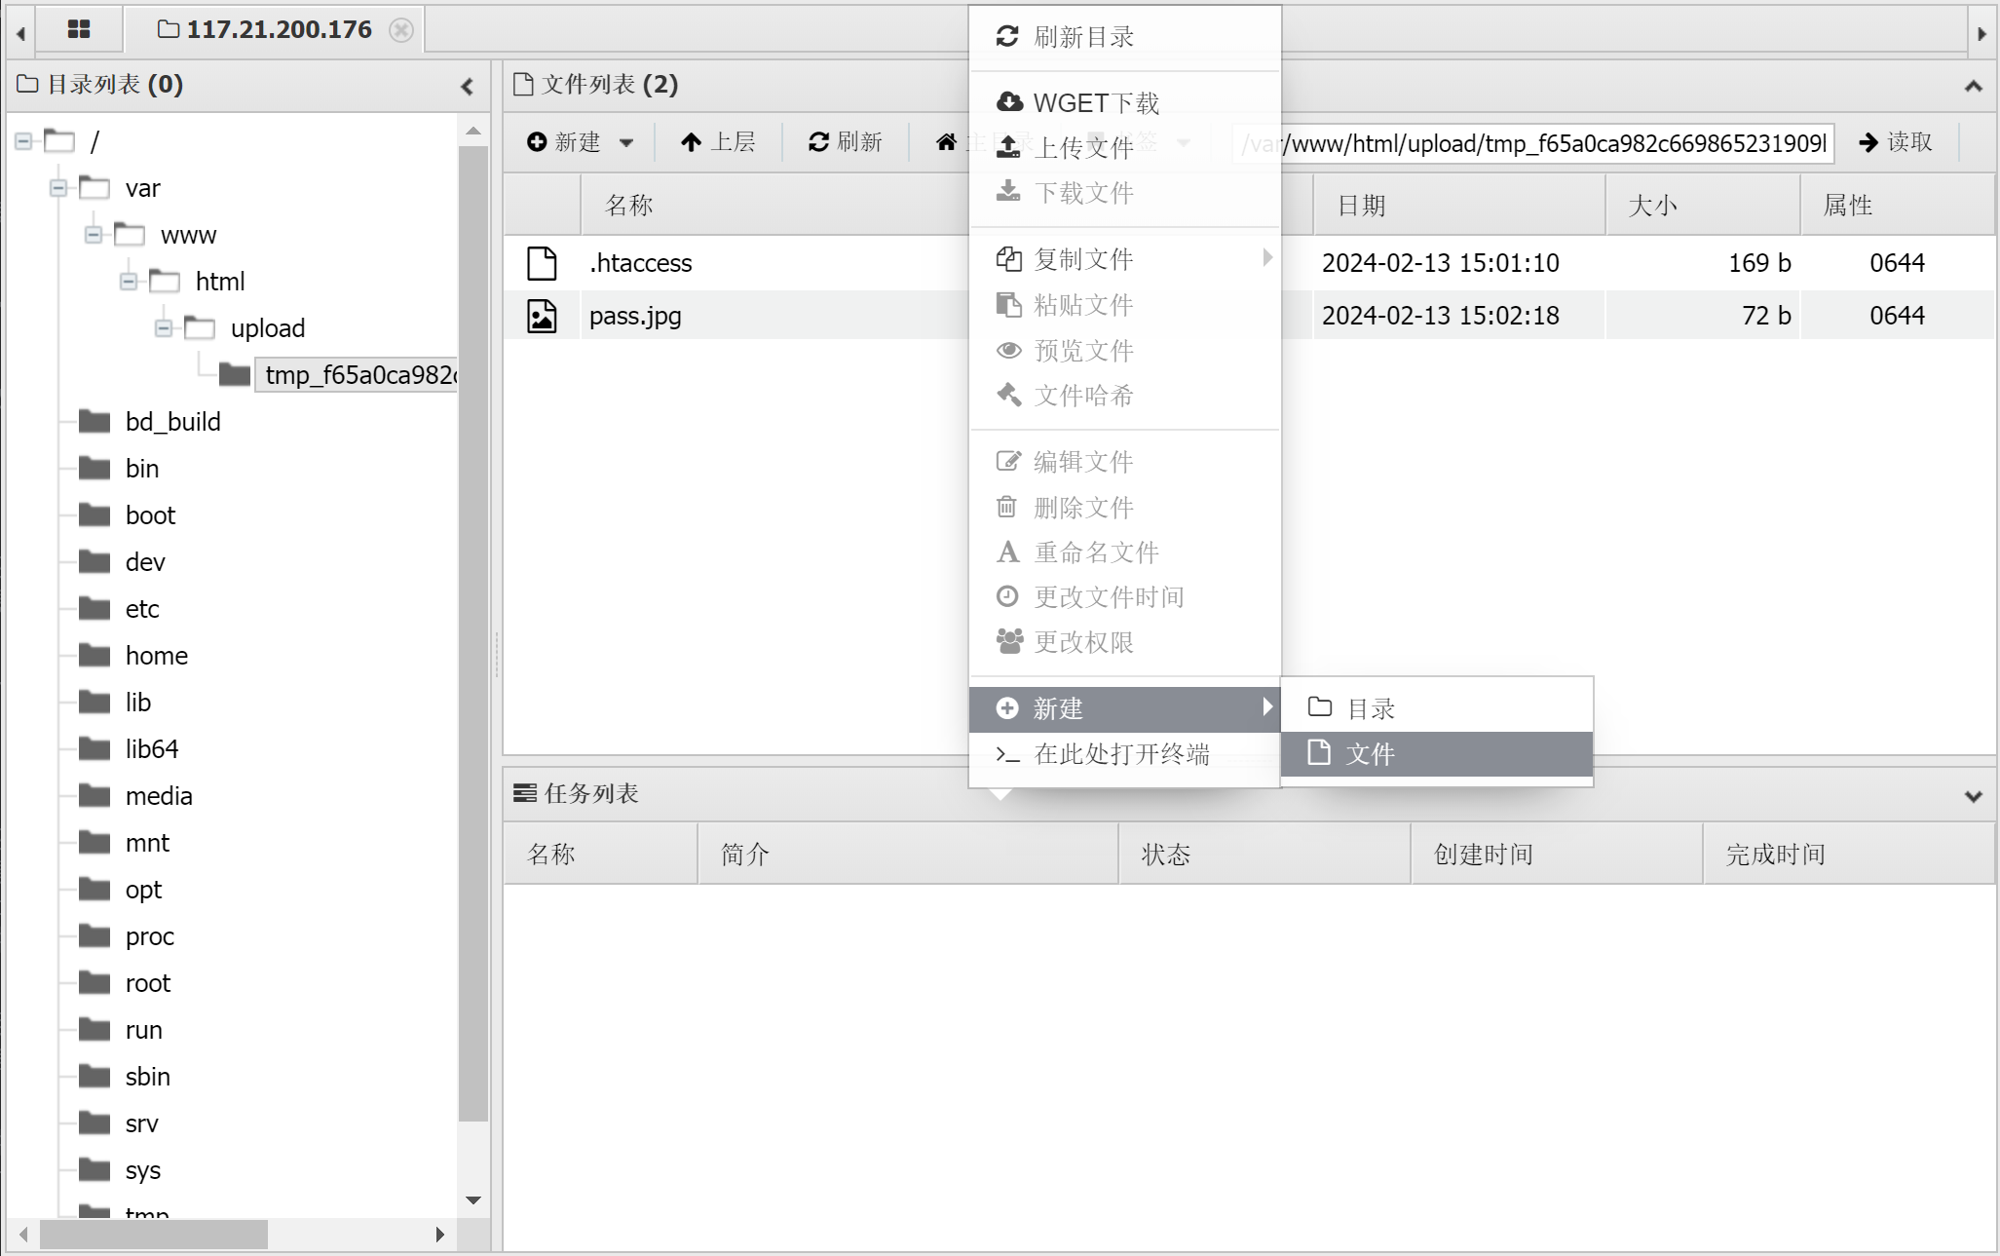The height and width of the screenshot is (1256, 2000).
Task: Edit the path input field
Action: [1532, 143]
